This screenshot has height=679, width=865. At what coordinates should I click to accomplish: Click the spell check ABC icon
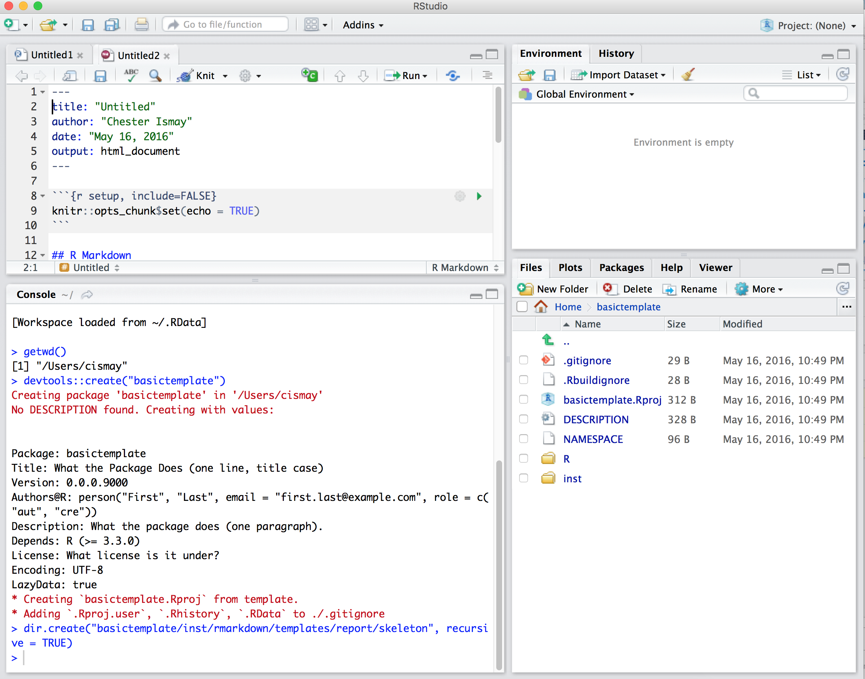pos(131,75)
